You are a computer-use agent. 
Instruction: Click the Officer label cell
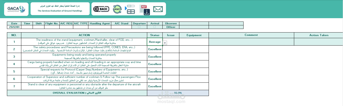[x=171, y=27]
